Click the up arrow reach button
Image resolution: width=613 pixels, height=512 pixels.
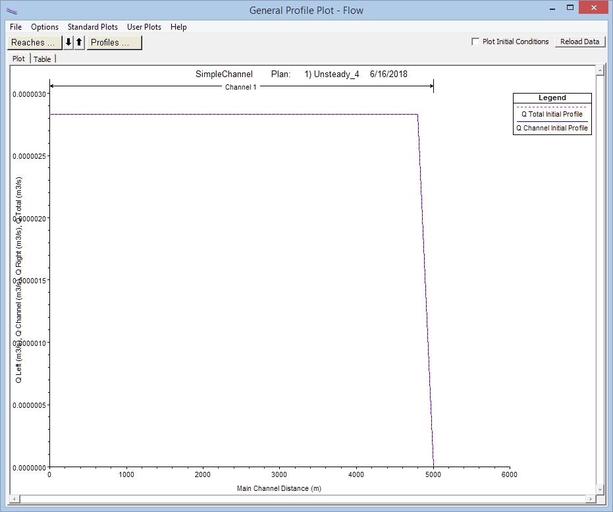[80, 42]
